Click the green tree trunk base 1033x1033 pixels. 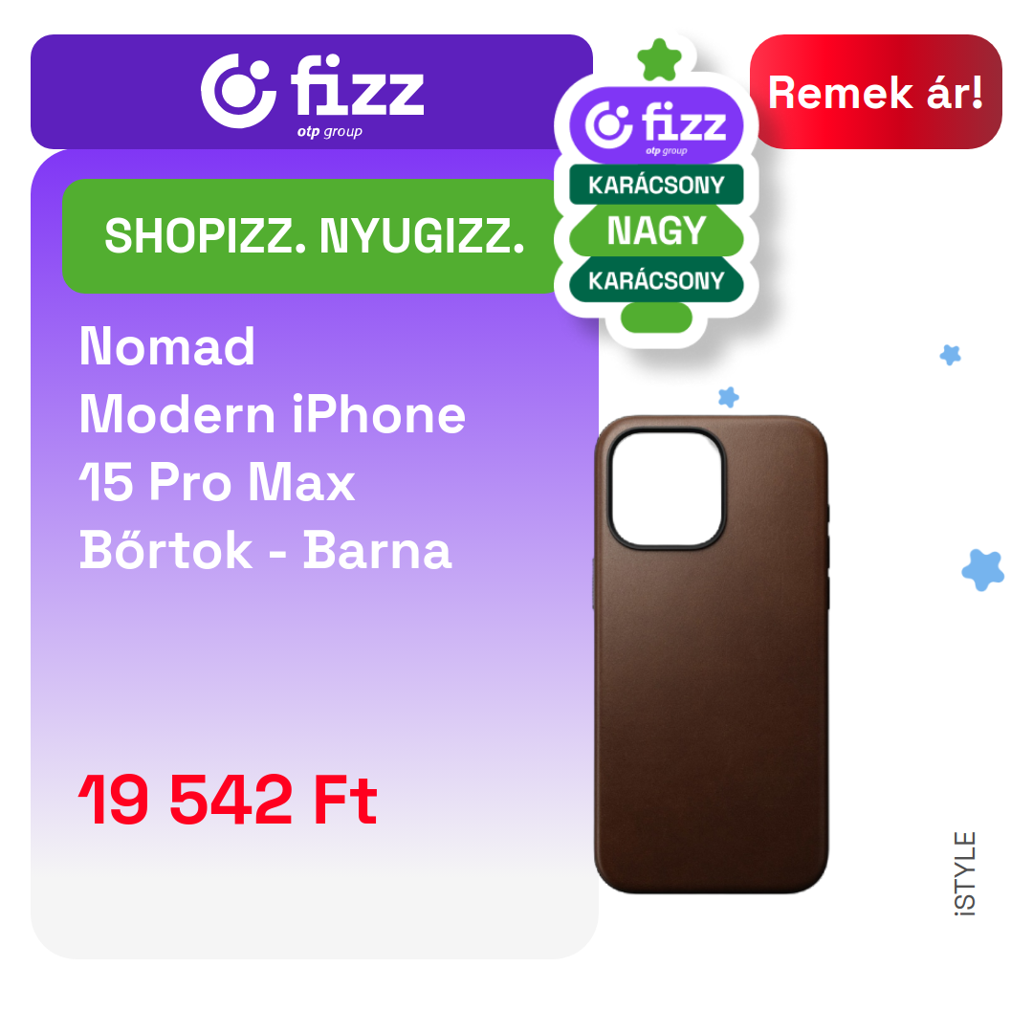[656, 318]
